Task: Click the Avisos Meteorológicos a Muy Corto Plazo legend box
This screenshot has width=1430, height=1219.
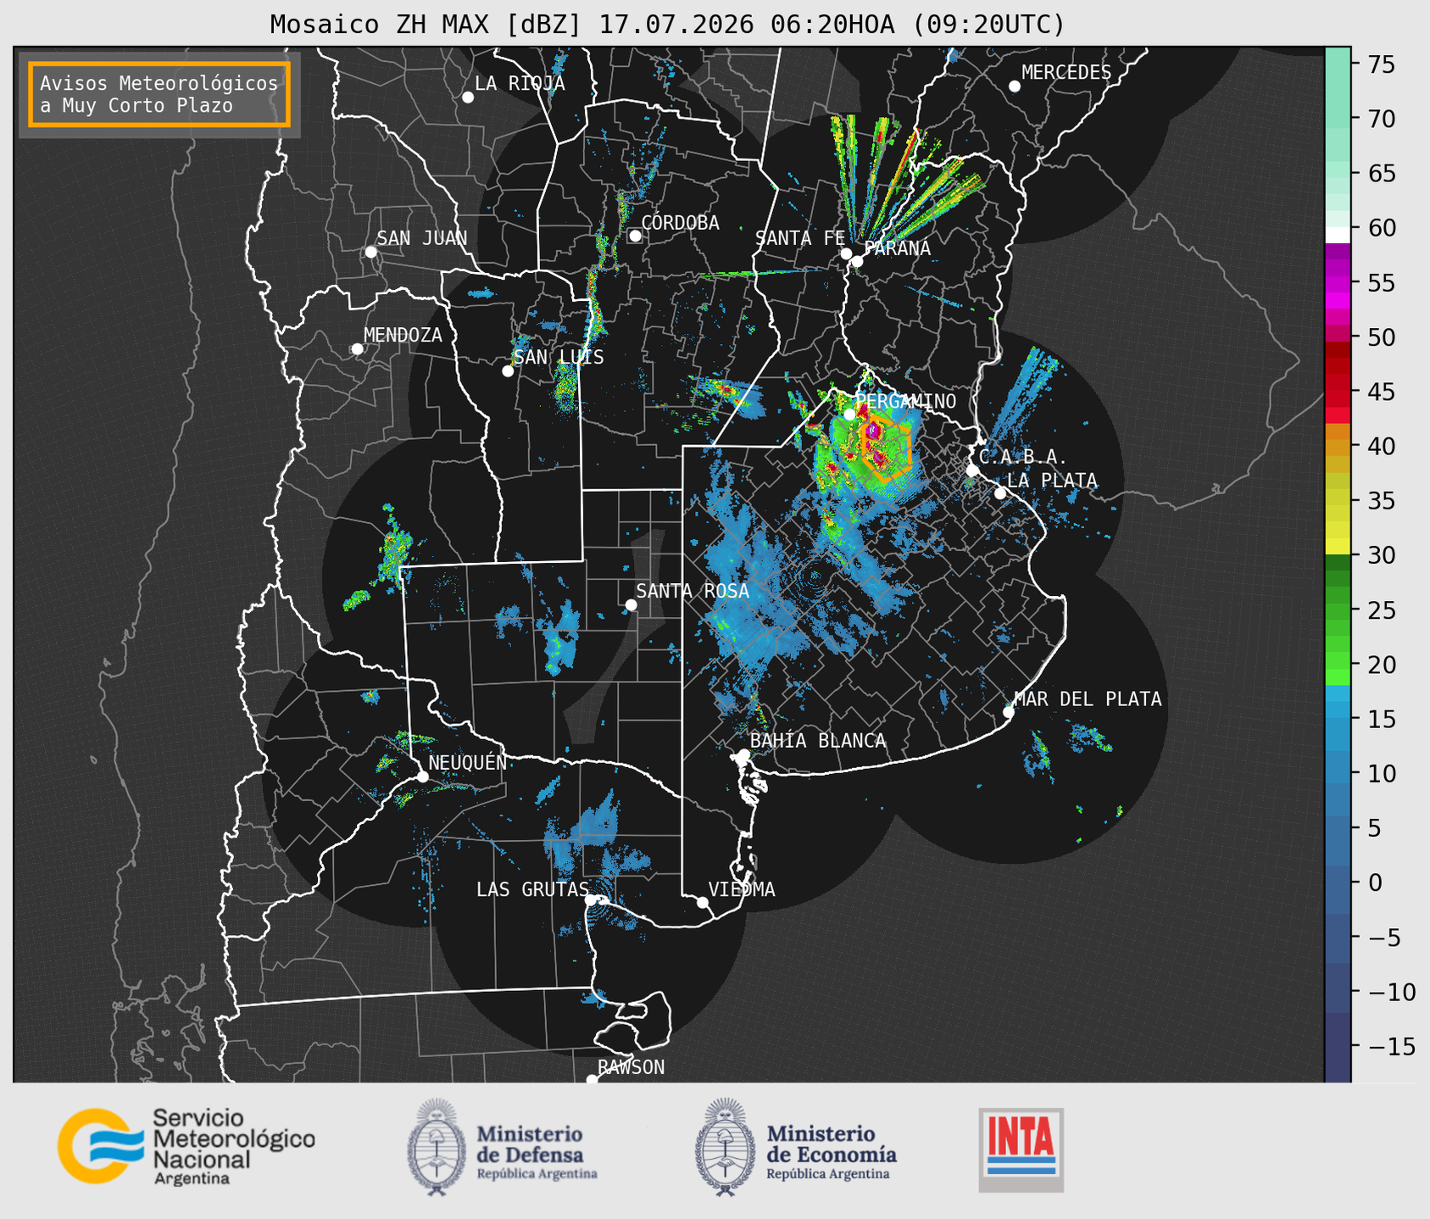Action: click(x=159, y=94)
